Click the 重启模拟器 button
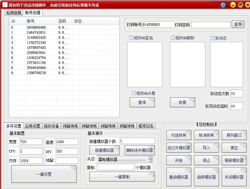 tap(179, 177)
